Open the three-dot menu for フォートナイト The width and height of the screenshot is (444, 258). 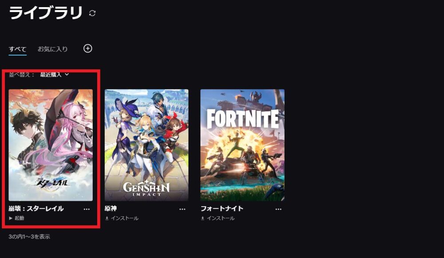(x=278, y=209)
